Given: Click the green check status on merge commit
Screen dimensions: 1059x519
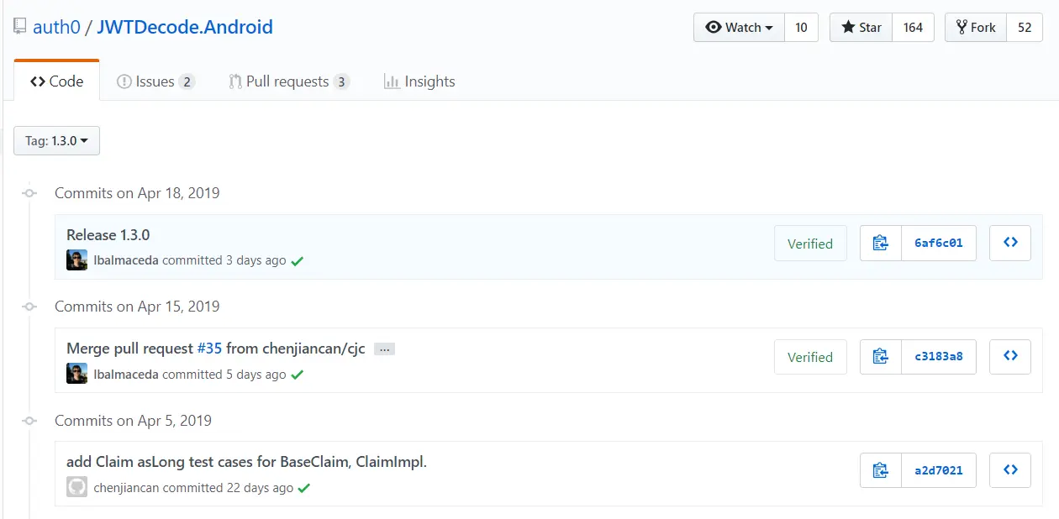Looking at the screenshot, I should [x=297, y=375].
